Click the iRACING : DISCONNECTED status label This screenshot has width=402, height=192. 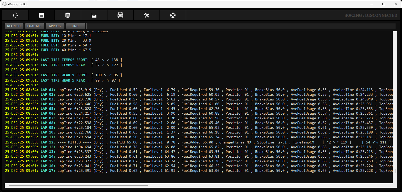click(x=371, y=15)
